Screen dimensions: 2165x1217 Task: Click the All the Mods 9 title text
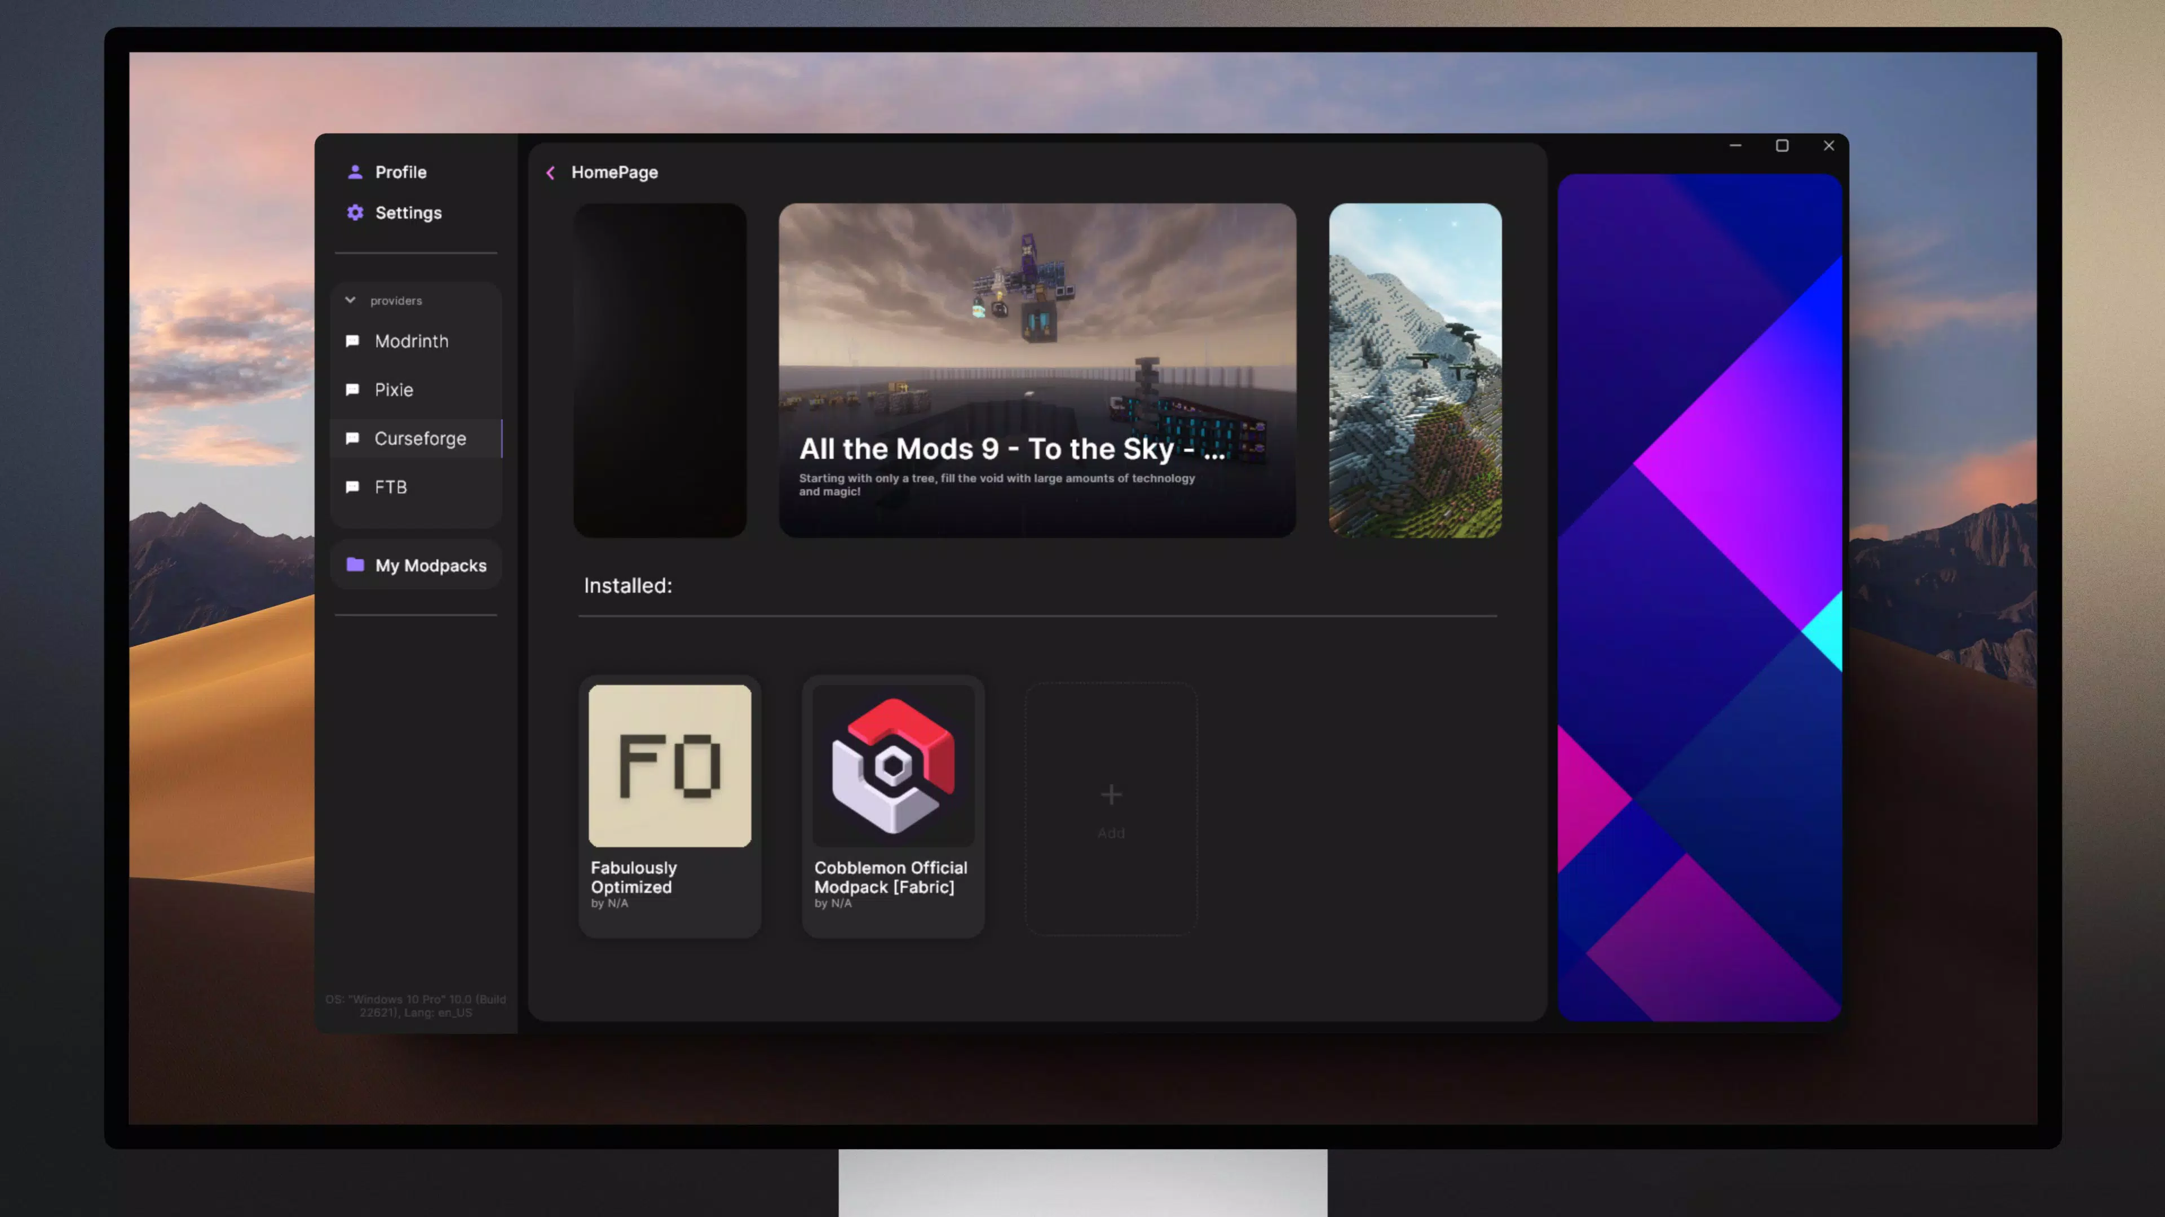1012,450
